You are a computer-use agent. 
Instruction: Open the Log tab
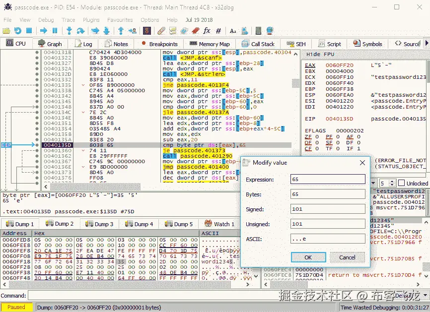point(83,44)
